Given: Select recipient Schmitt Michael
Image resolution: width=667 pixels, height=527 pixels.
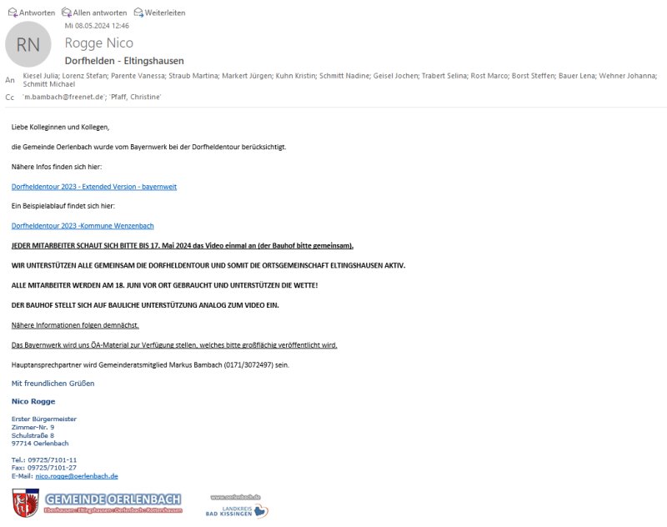Looking at the screenshot, I should coord(49,84).
